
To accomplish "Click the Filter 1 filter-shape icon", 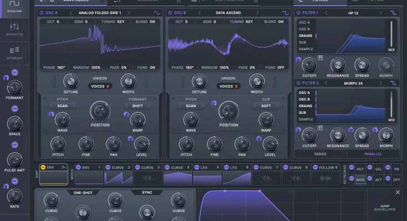I will [394, 12].
